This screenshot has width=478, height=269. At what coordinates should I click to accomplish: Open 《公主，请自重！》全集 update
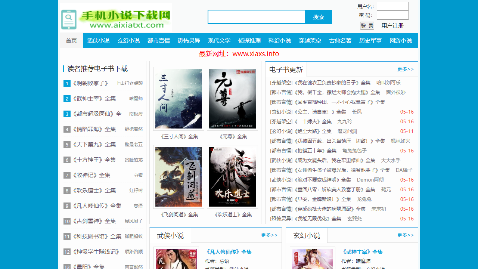point(320,112)
